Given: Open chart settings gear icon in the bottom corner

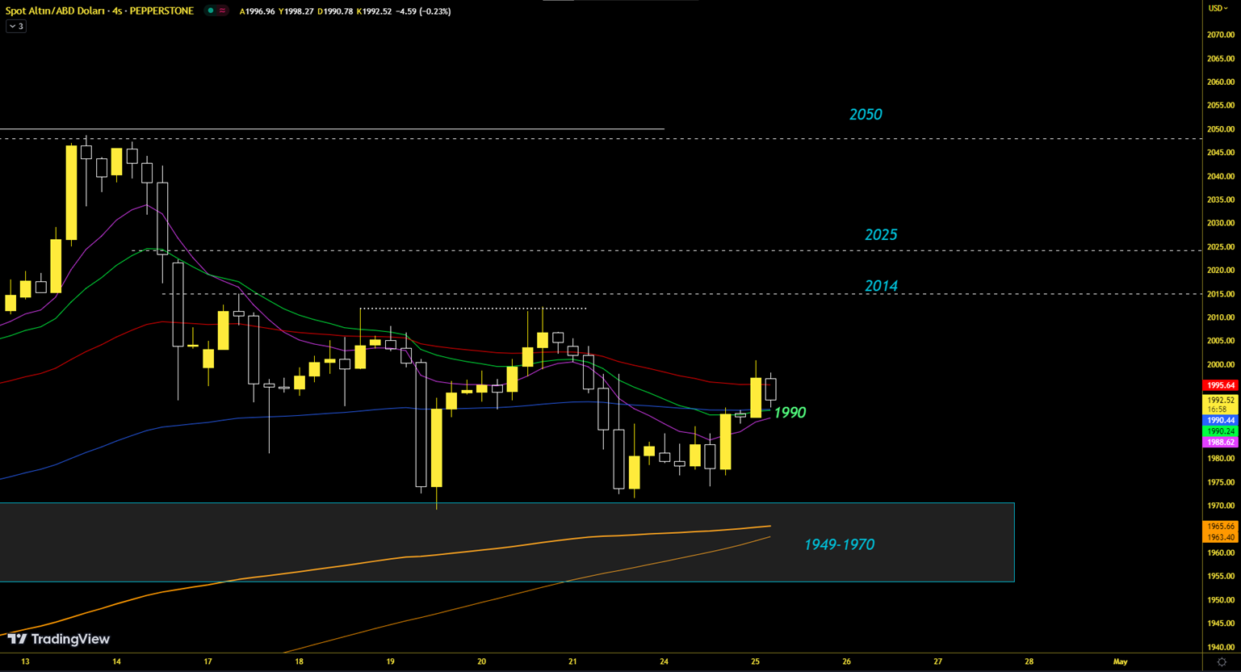Looking at the screenshot, I should coord(1221,662).
